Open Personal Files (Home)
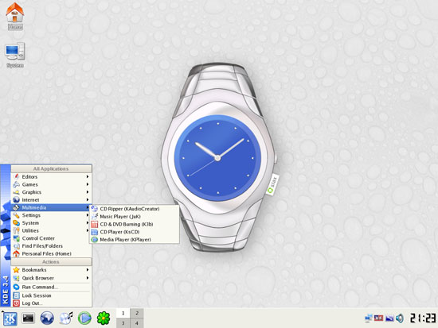 tap(52, 253)
